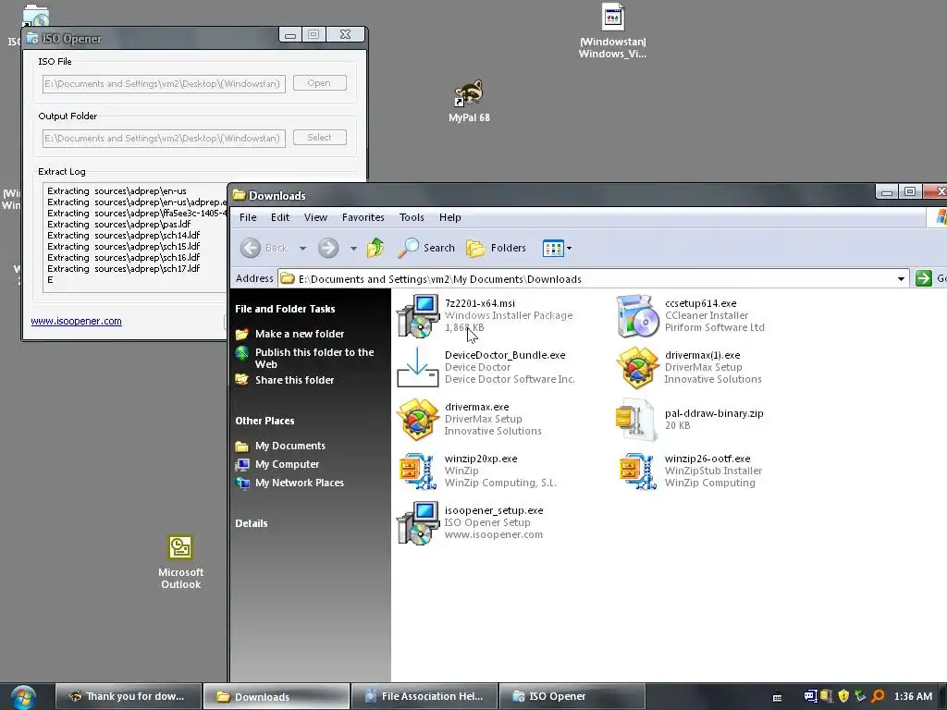Screen dimensions: 947x710
Task: Select the 7z2201-x64.msi installer icon
Action: click(x=418, y=316)
